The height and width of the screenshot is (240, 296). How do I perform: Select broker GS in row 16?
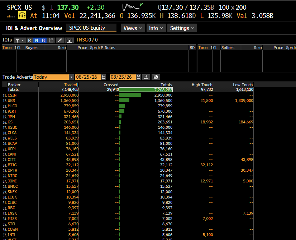tap(10, 122)
